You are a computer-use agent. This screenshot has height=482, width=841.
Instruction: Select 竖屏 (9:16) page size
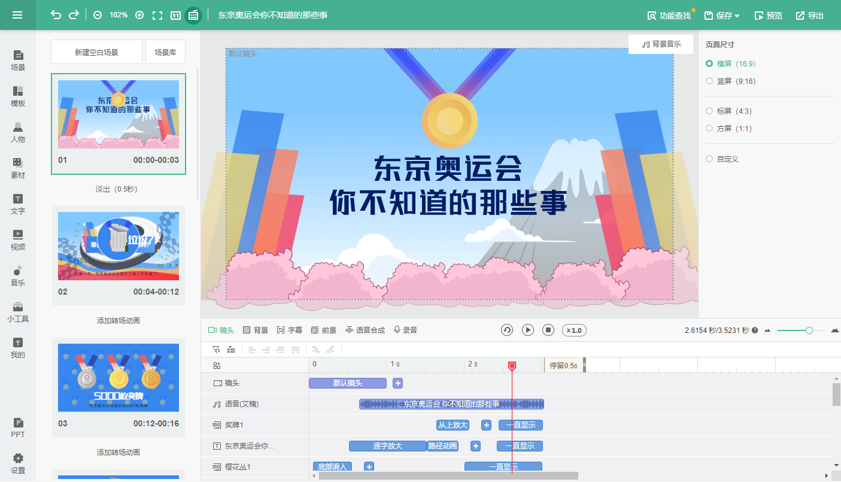(730, 81)
